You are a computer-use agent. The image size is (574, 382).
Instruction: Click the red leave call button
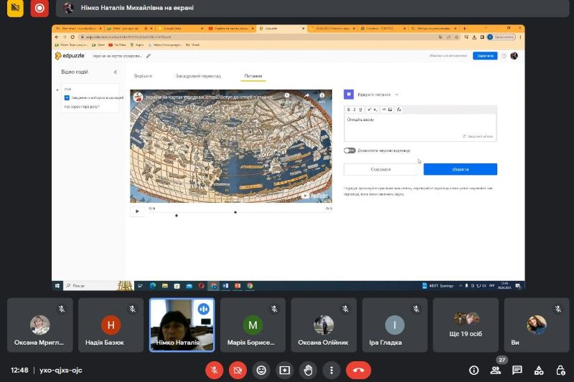point(358,371)
